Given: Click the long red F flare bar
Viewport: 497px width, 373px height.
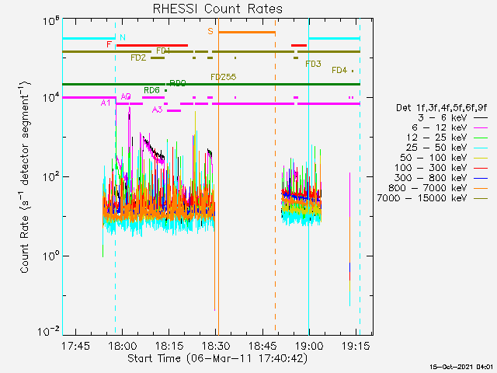Looking at the screenshot, I should (152, 45).
